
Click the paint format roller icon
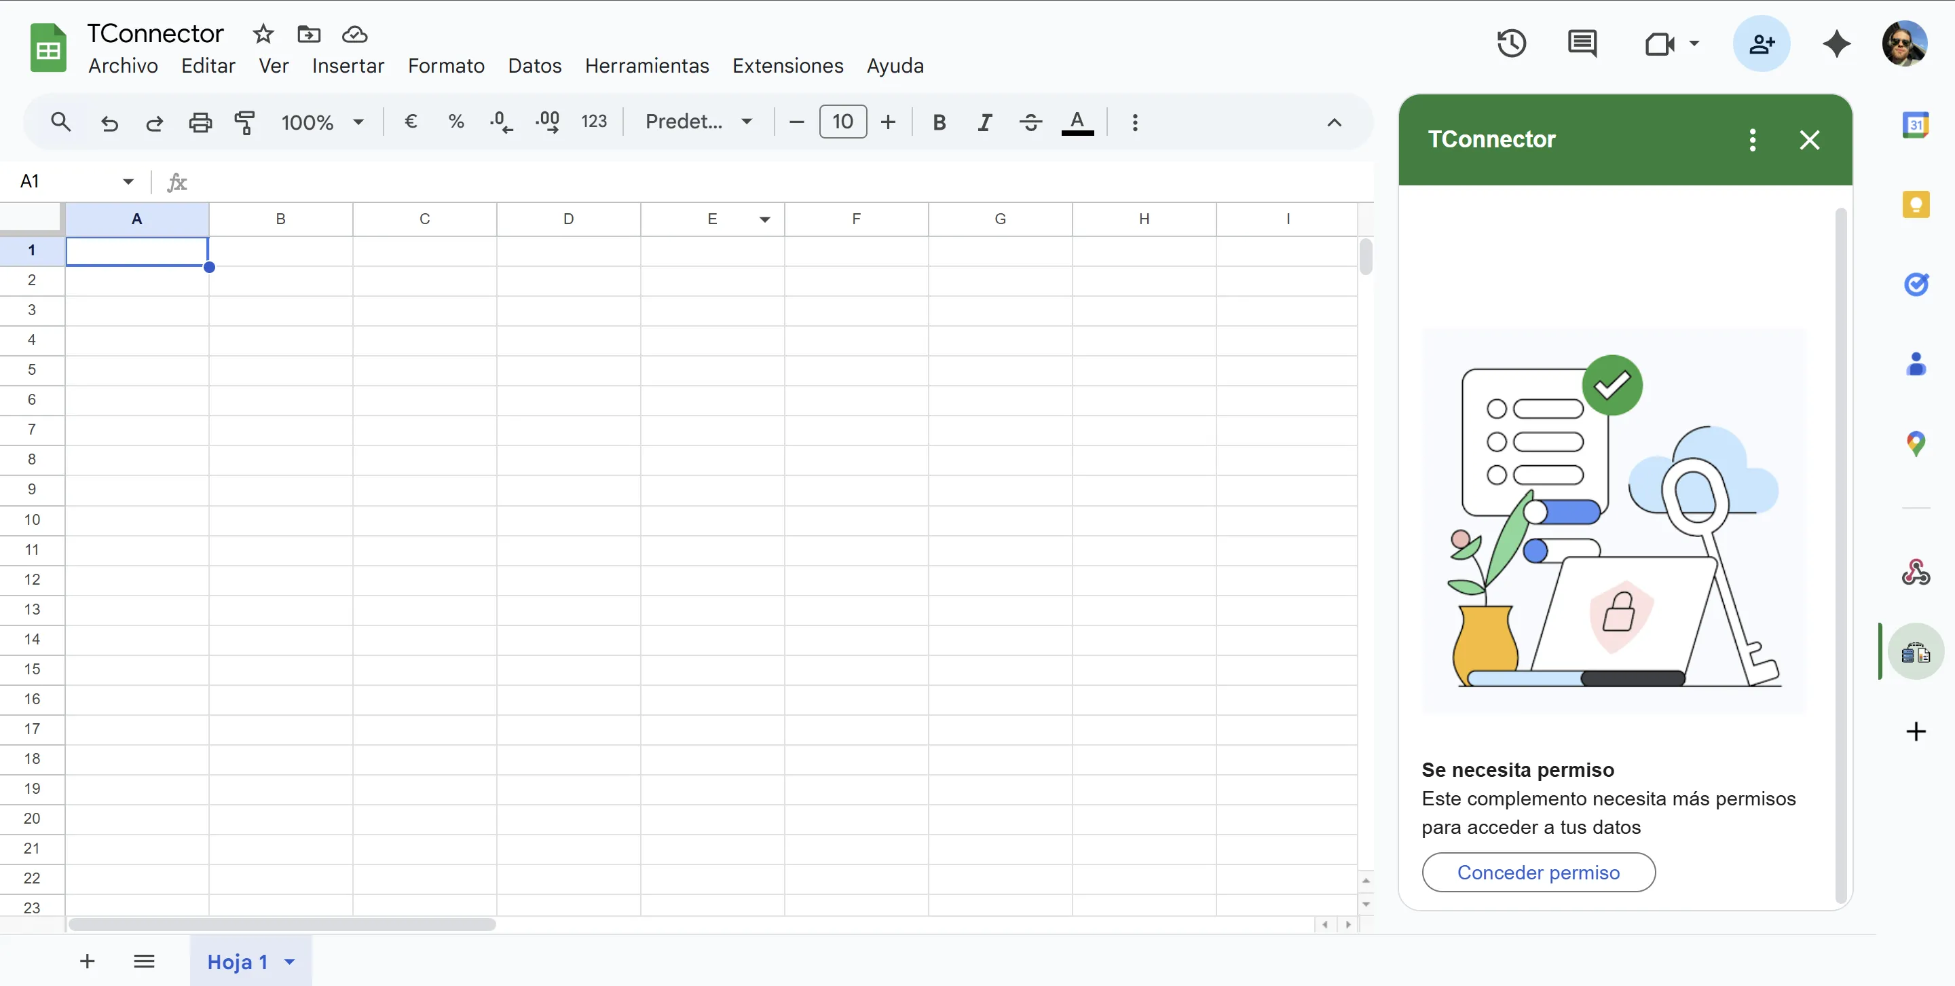[x=244, y=122]
